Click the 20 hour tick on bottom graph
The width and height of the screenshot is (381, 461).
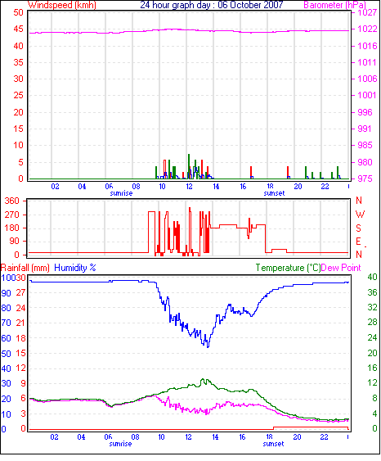click(297, 437)
